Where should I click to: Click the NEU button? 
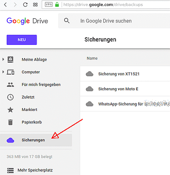tap(22, 40)
